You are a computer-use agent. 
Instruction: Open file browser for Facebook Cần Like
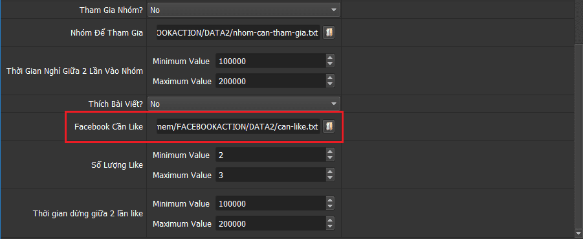(329, 126)
